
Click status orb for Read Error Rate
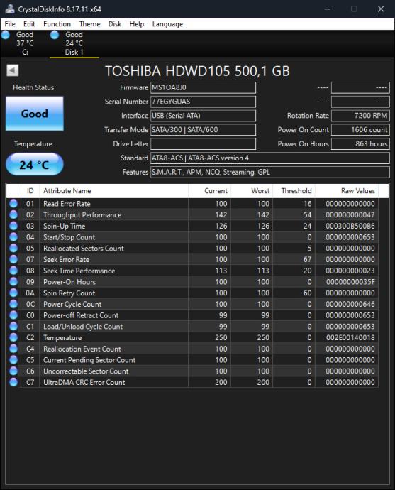[13, 203]
